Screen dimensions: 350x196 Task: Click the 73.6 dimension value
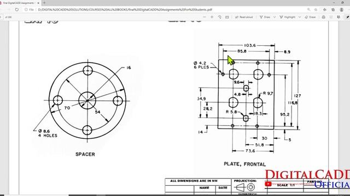[250, 151]
